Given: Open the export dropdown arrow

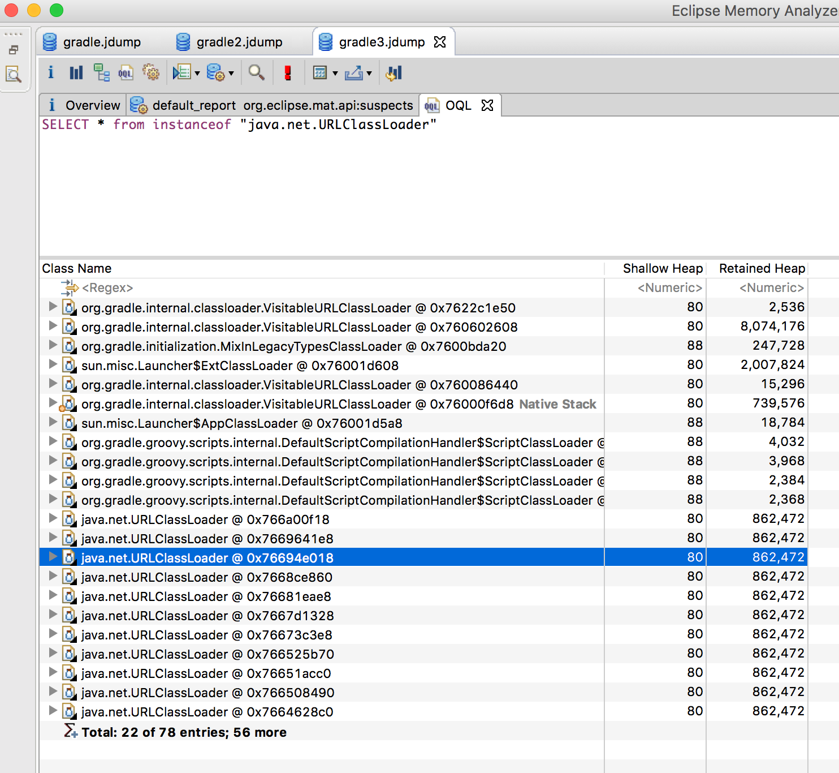Looking at the screenshot, I should (x=369, y=74).
